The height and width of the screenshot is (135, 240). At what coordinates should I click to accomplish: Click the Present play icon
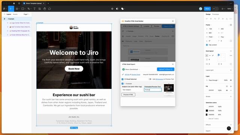(x=222, y=9)
